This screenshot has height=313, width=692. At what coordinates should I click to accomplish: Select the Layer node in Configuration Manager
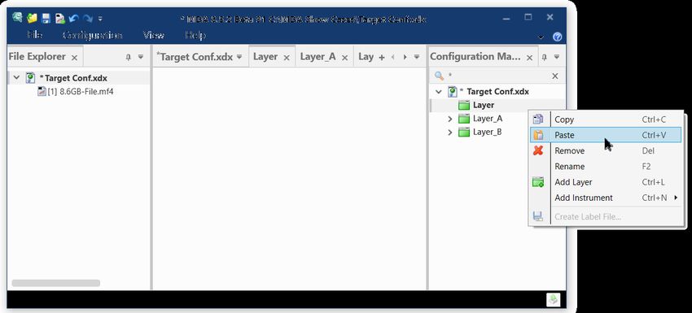point(484,105)
